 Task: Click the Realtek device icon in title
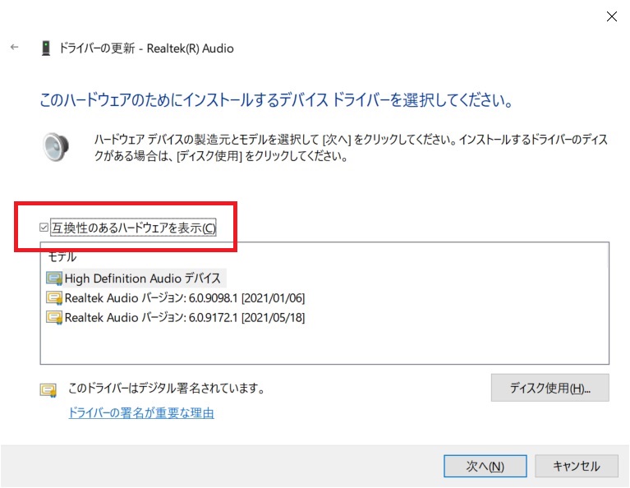46,48
